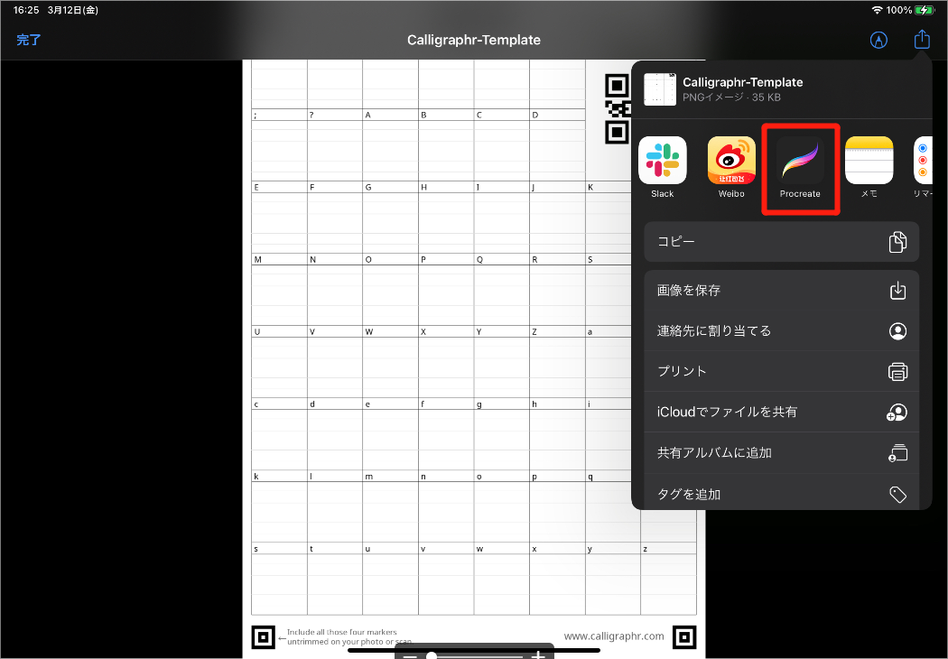The width and height of the screenshot is (948, 659).
Task: Select 画像を保存 to save the image
Action: coord(781,291)
